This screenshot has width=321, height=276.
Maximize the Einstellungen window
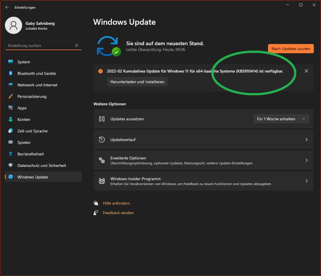coord(301,5)
